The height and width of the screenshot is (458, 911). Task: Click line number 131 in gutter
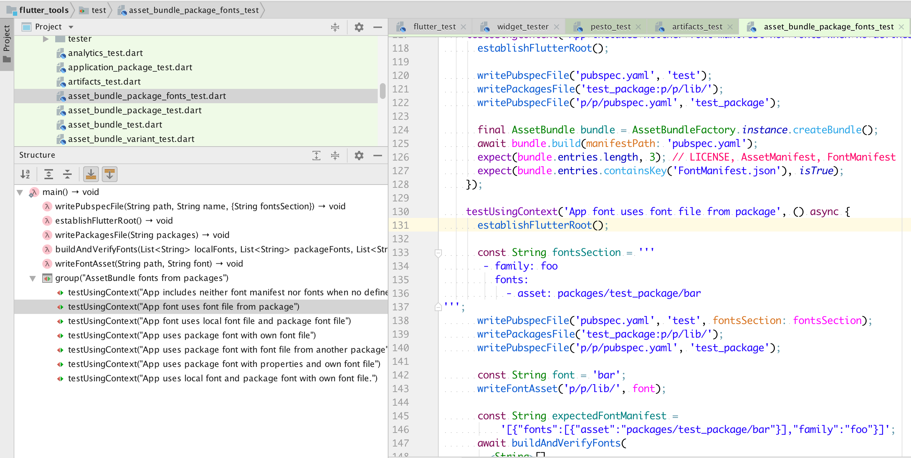(401, 225)
